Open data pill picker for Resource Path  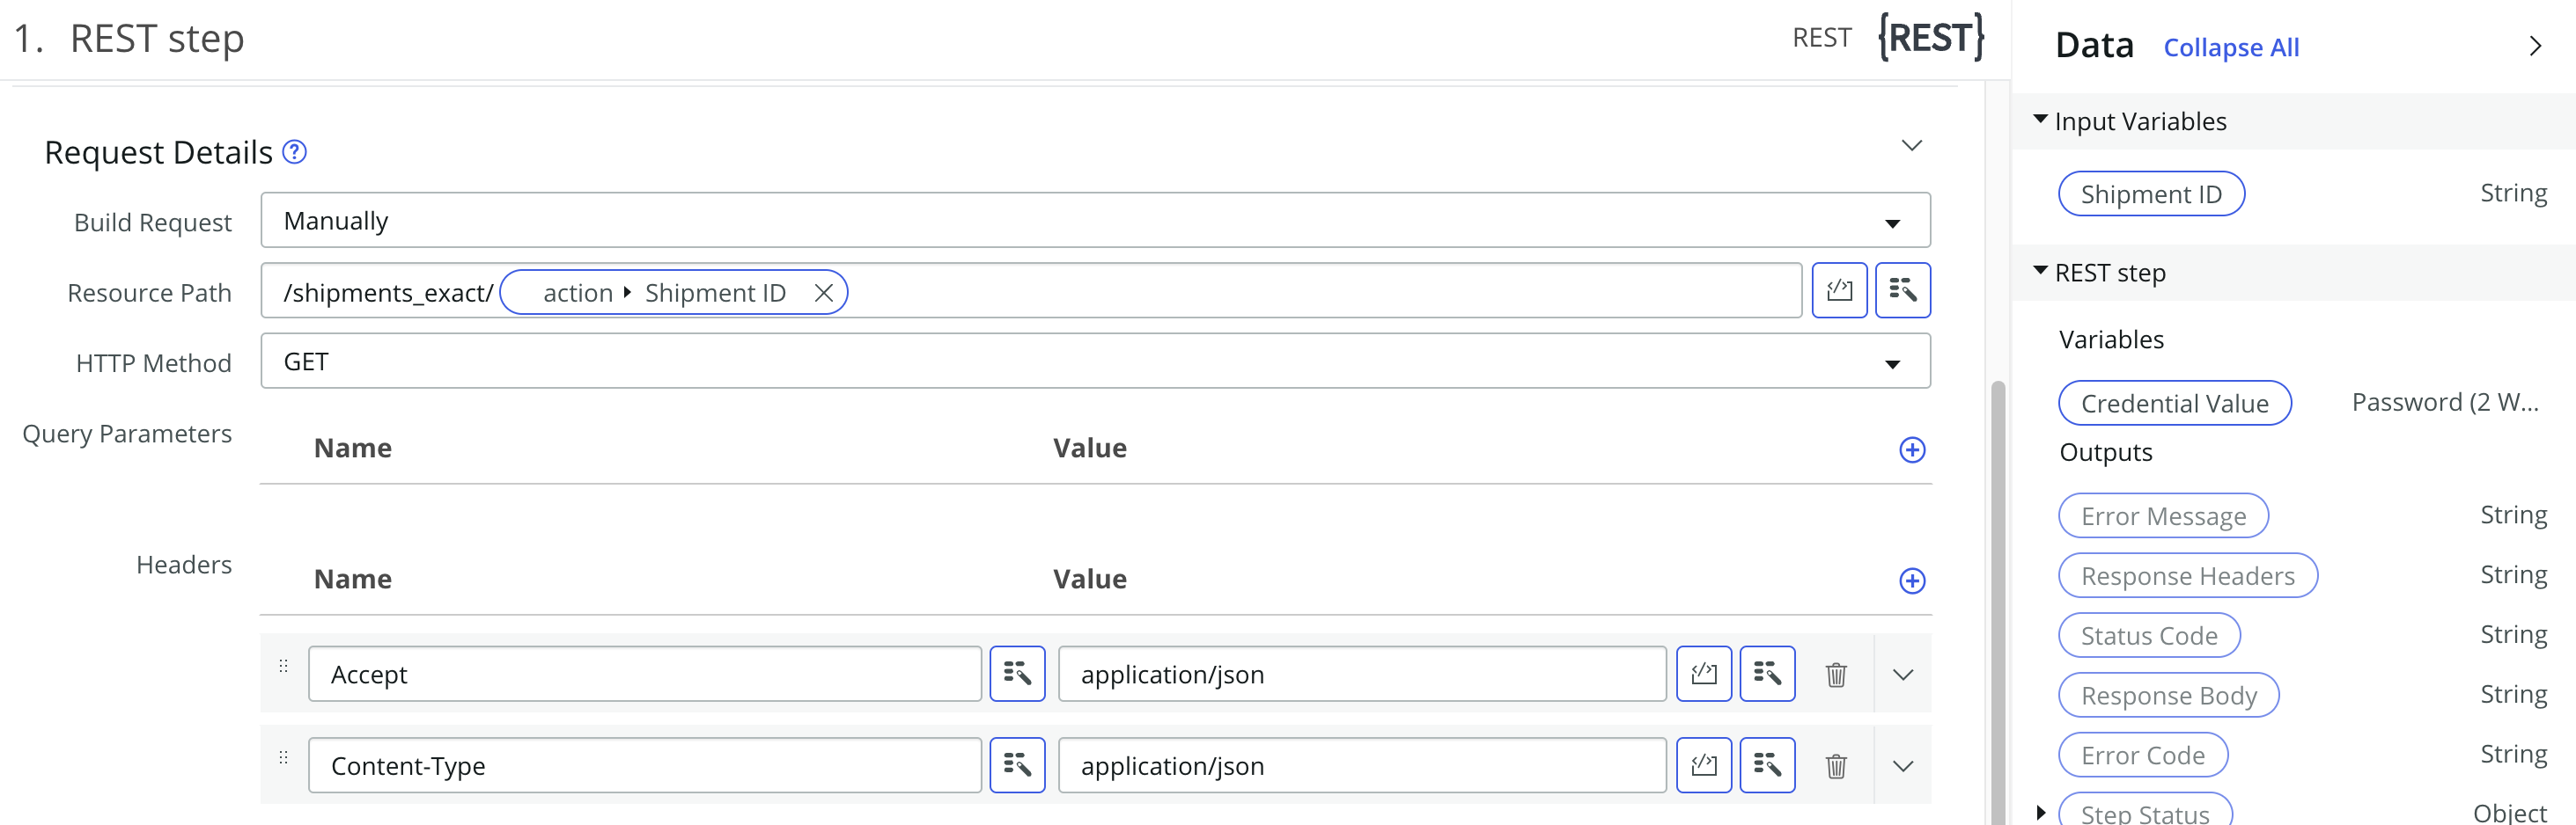tap(1902, 290)
